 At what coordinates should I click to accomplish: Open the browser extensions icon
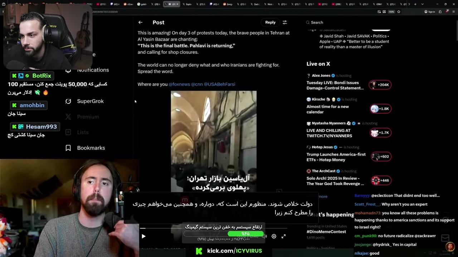pyautogui.click(x=440, y=12)
